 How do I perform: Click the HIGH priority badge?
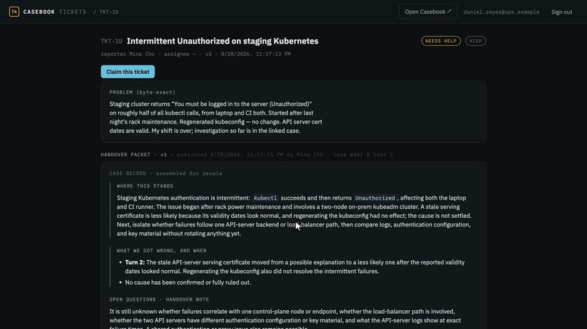pos(476,41)
